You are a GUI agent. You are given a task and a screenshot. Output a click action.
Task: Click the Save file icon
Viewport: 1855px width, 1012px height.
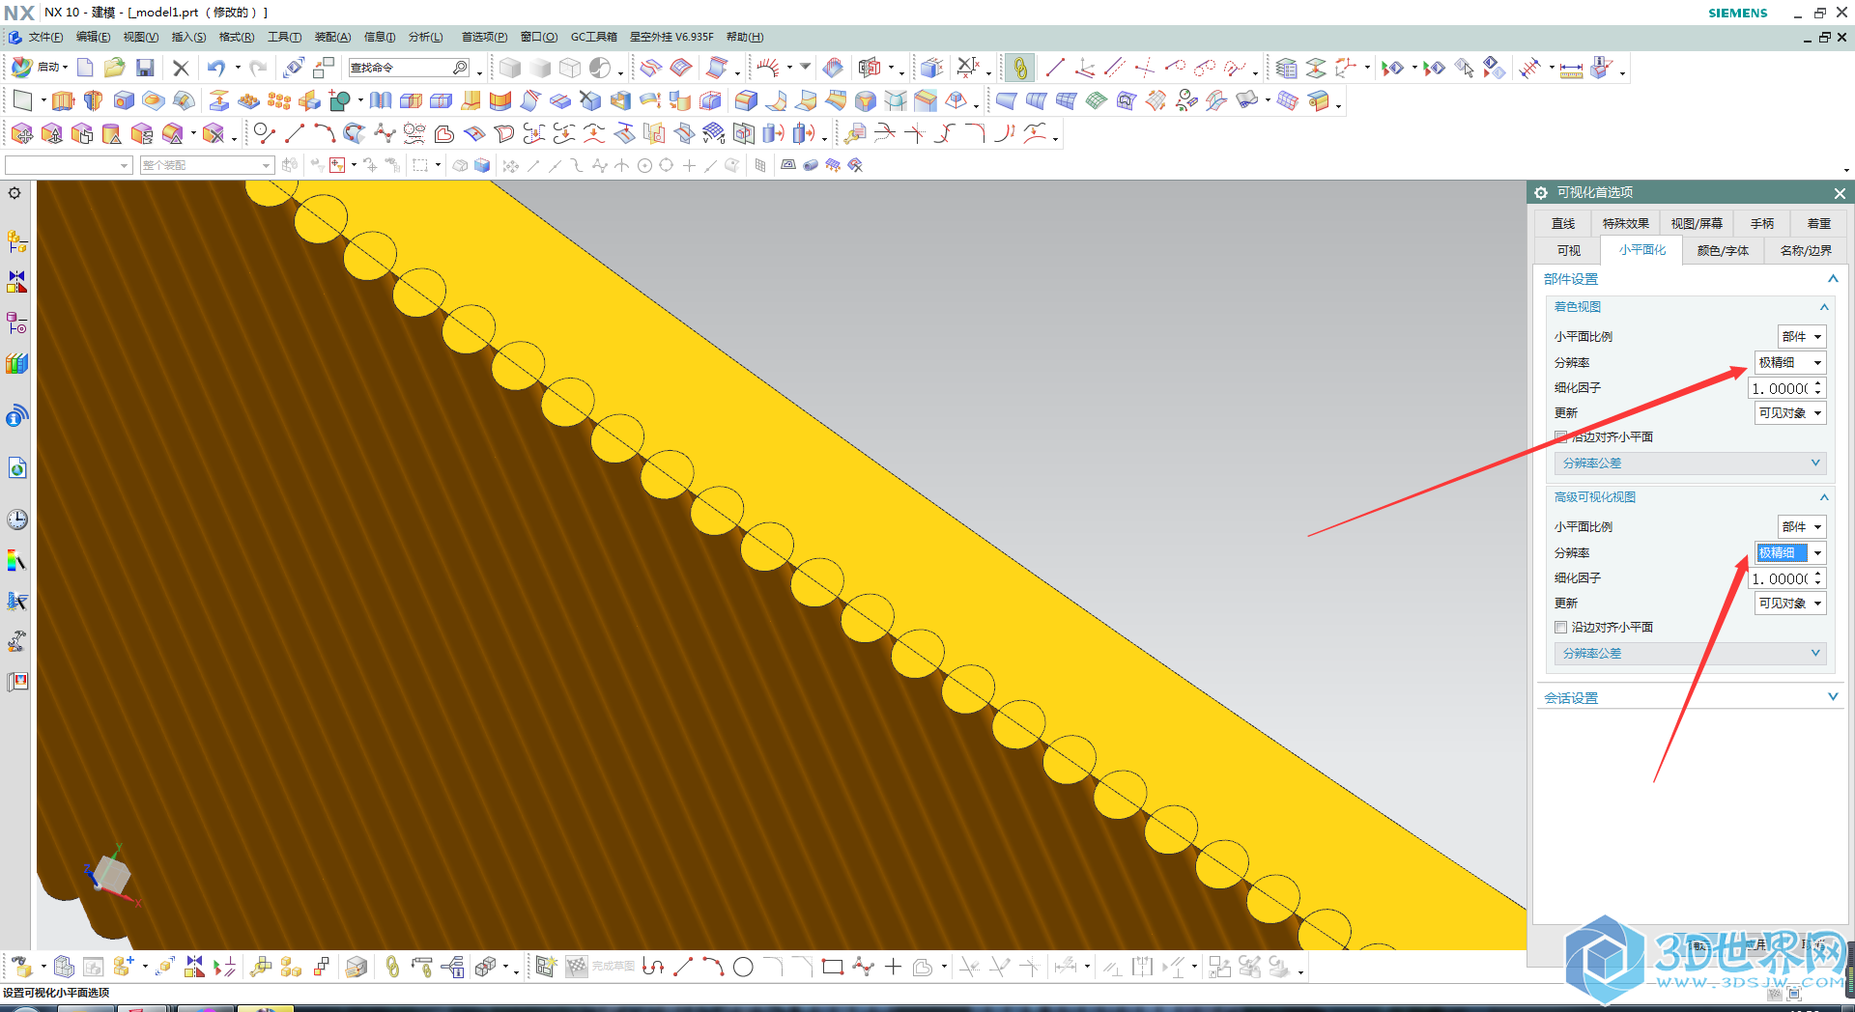(145, 68)
